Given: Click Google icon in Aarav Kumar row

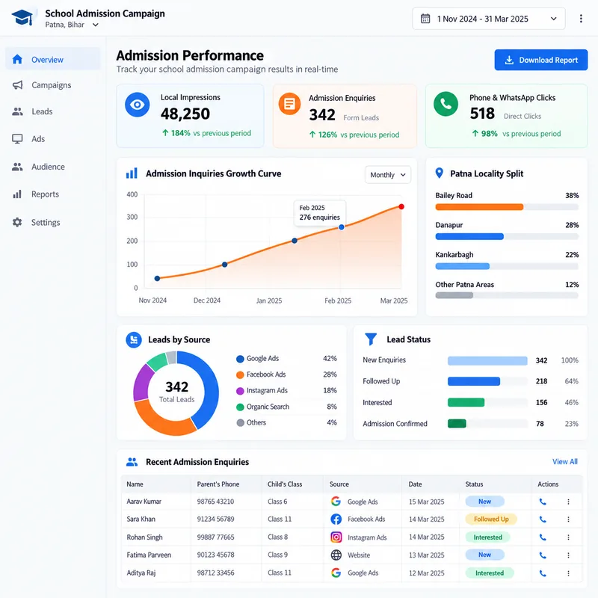Looking at the screenshot, I should 336,502.
